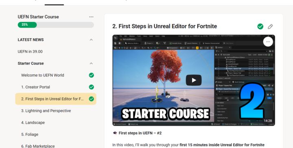Image resolution: width=293 pixels, height=148 pixels.
Task: Click the 25% course progress bar
Action: pos(56,25)
